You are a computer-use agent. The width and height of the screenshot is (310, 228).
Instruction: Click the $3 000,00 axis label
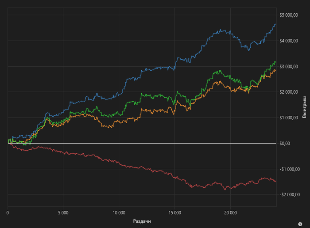point(289,67)
